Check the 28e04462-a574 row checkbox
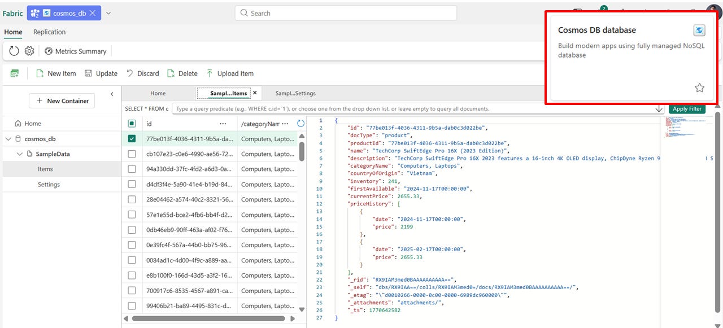 coord(132,199)
